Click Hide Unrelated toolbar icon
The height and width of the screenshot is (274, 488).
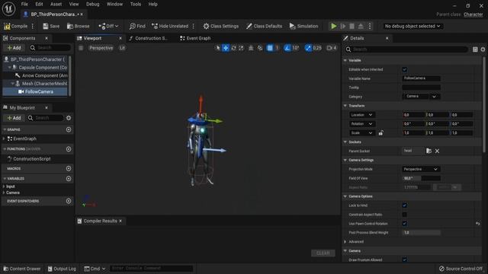click(x=155, y=27)
